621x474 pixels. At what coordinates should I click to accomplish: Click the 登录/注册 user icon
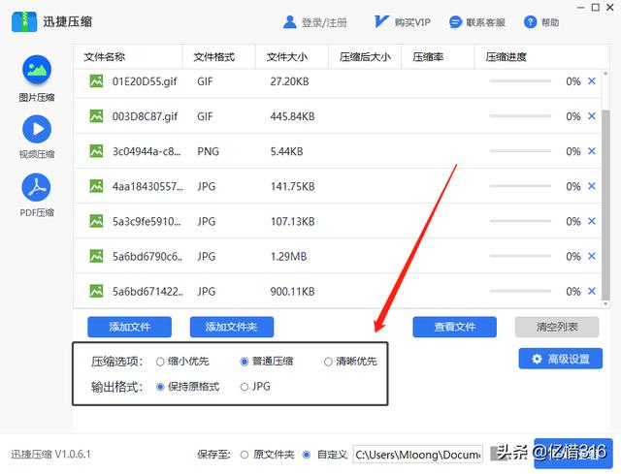click(x=290, y=22)
